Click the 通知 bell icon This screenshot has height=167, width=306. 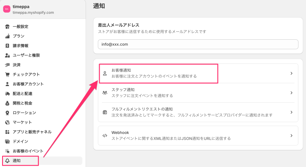(x=7, y=160)
